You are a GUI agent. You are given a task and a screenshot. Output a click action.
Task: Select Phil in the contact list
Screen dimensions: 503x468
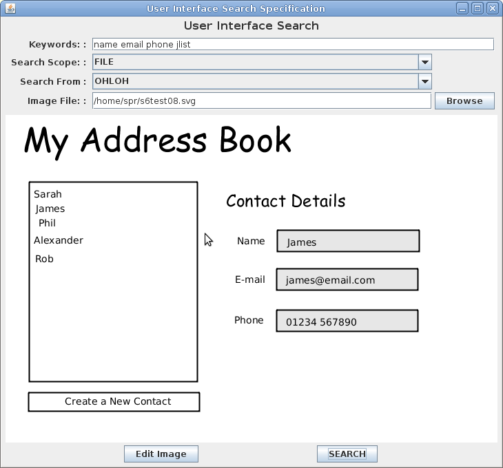tap(47, 223)
